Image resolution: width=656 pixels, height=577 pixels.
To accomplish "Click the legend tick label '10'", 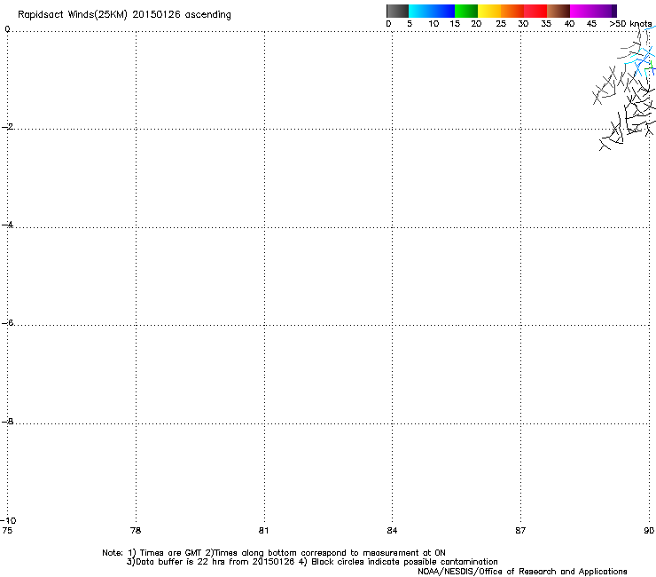I will tap(433, 24).
